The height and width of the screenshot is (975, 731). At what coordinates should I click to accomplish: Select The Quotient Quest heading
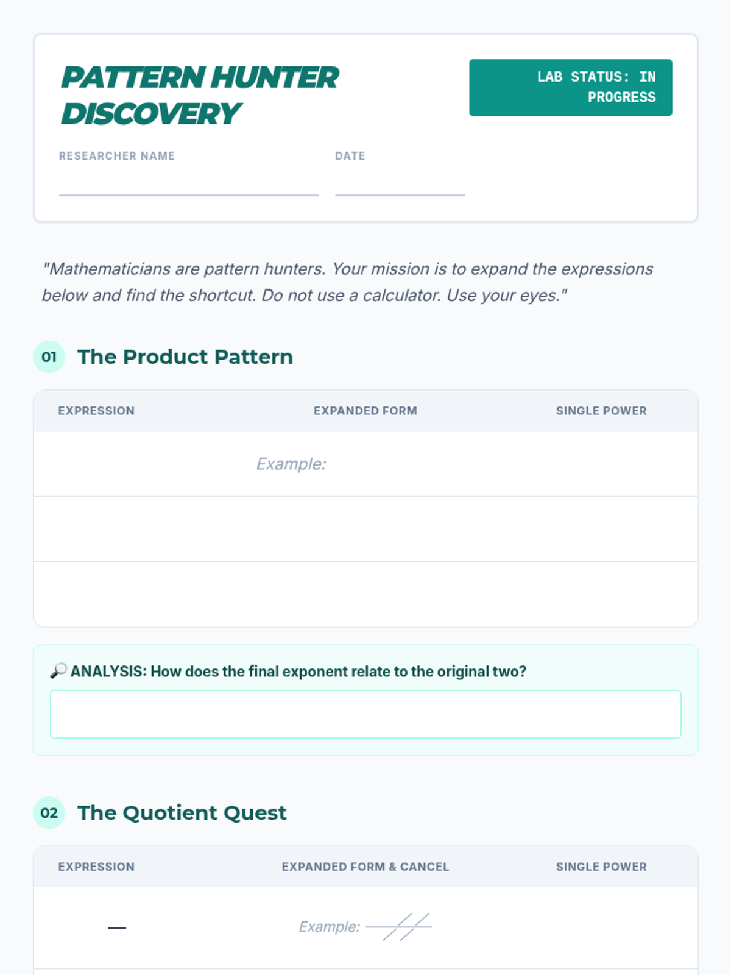pos(182,812)
